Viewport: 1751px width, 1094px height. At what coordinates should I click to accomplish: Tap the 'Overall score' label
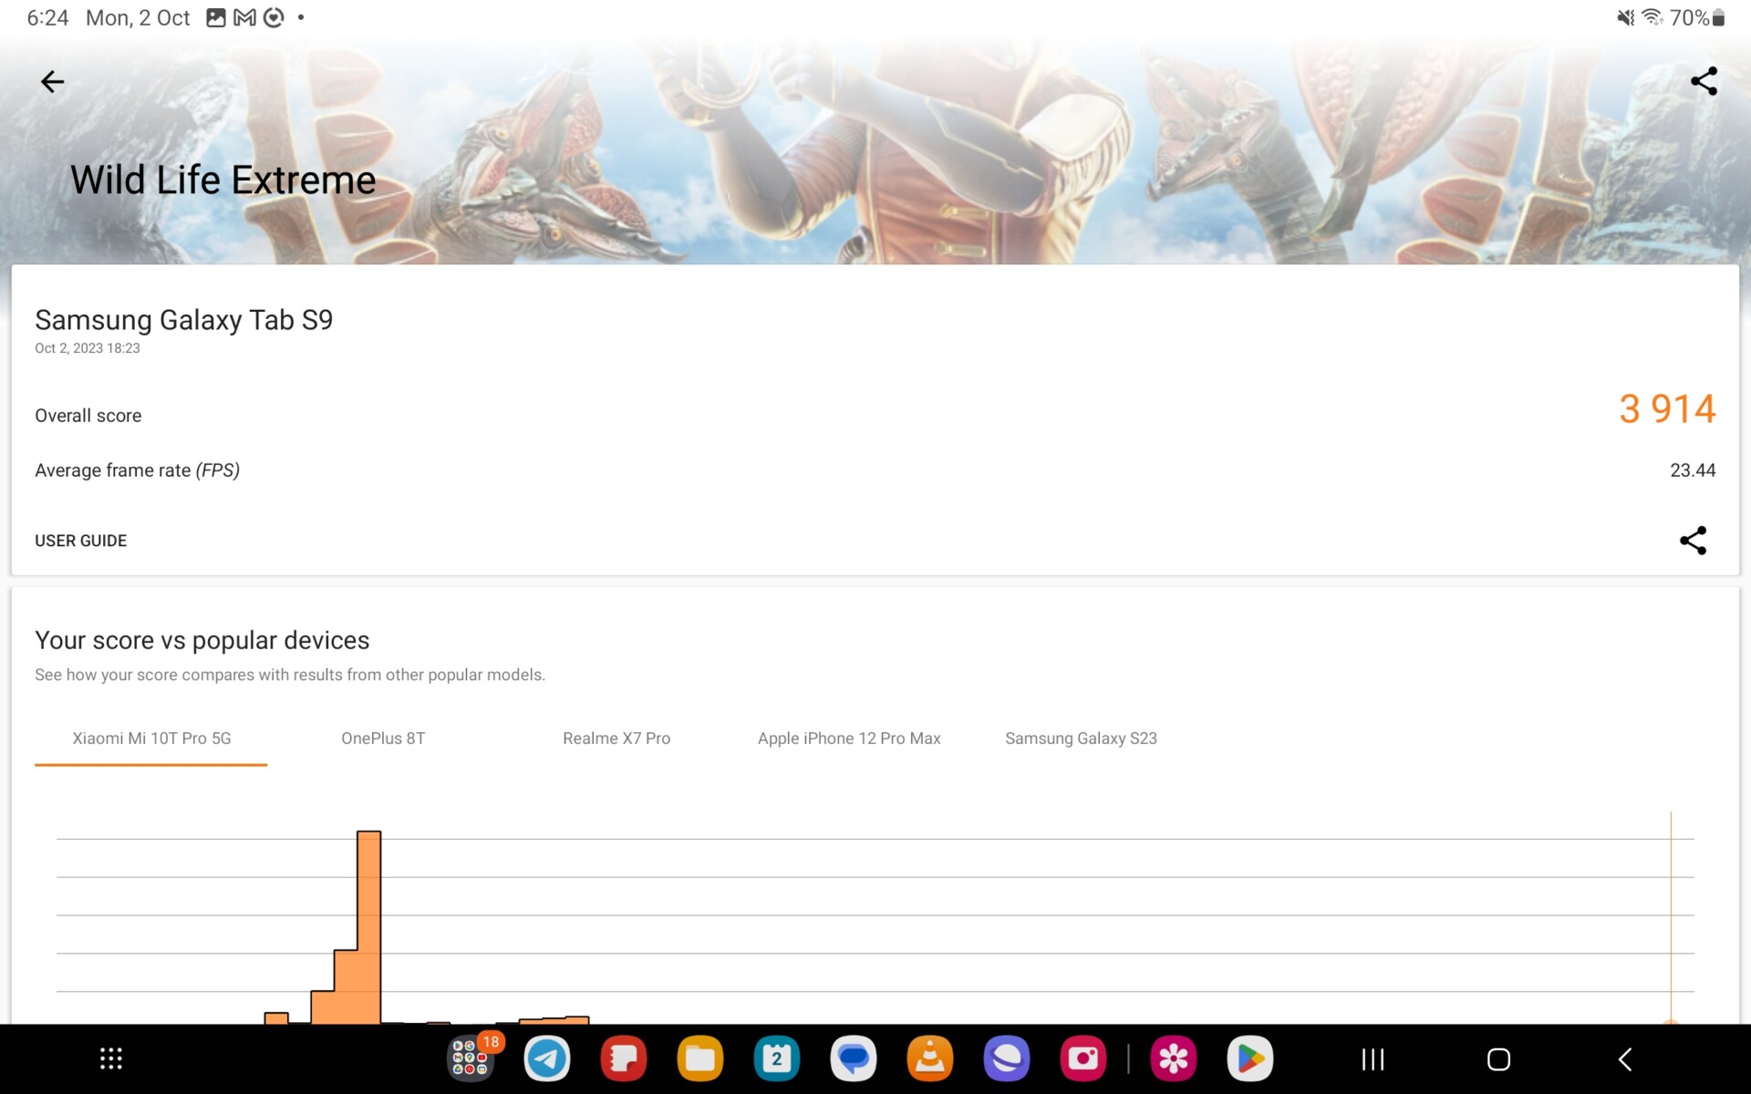point(88,416)
